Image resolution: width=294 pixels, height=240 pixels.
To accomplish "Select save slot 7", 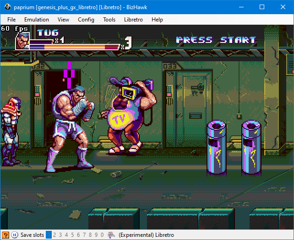I will pos(84,235).
